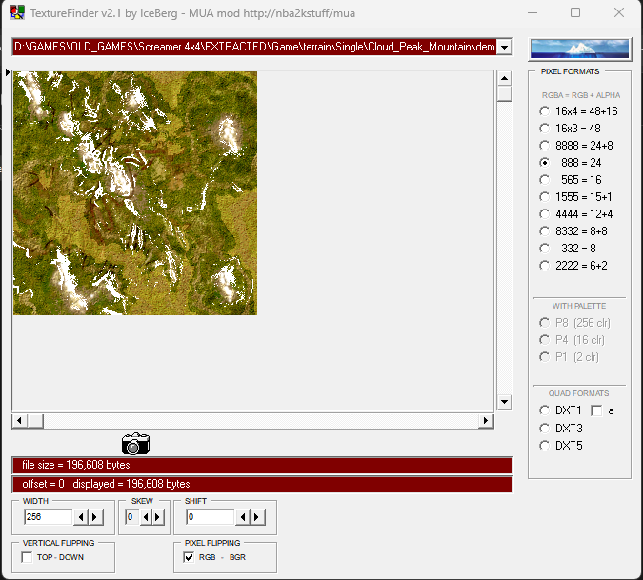Click the terrain texture preview image
643x580 pixels.
135,193
